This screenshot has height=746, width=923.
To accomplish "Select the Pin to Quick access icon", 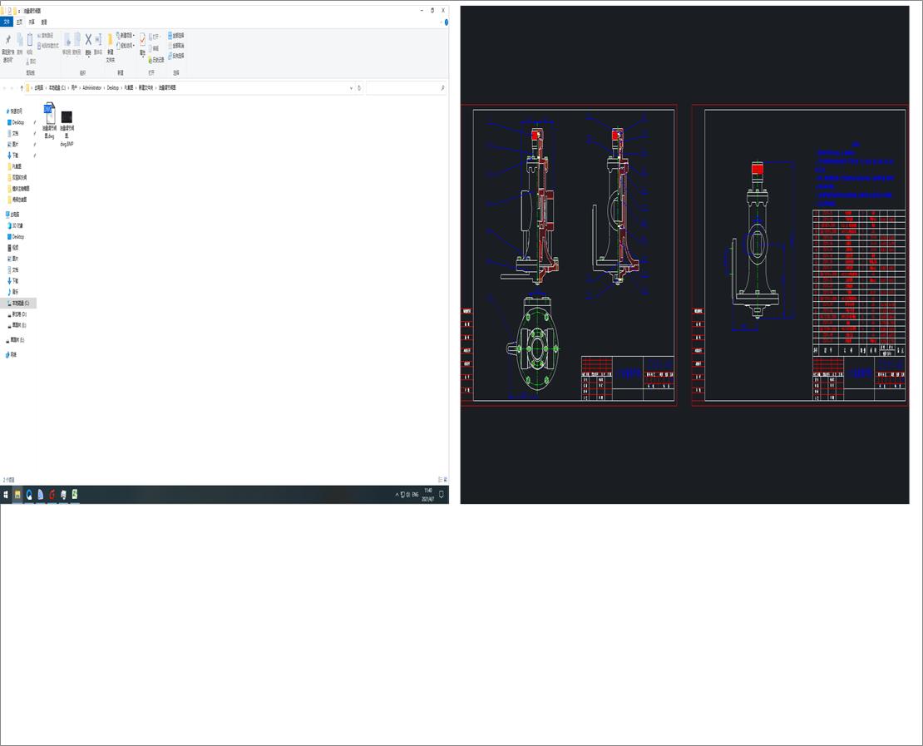I will (7, 40).
